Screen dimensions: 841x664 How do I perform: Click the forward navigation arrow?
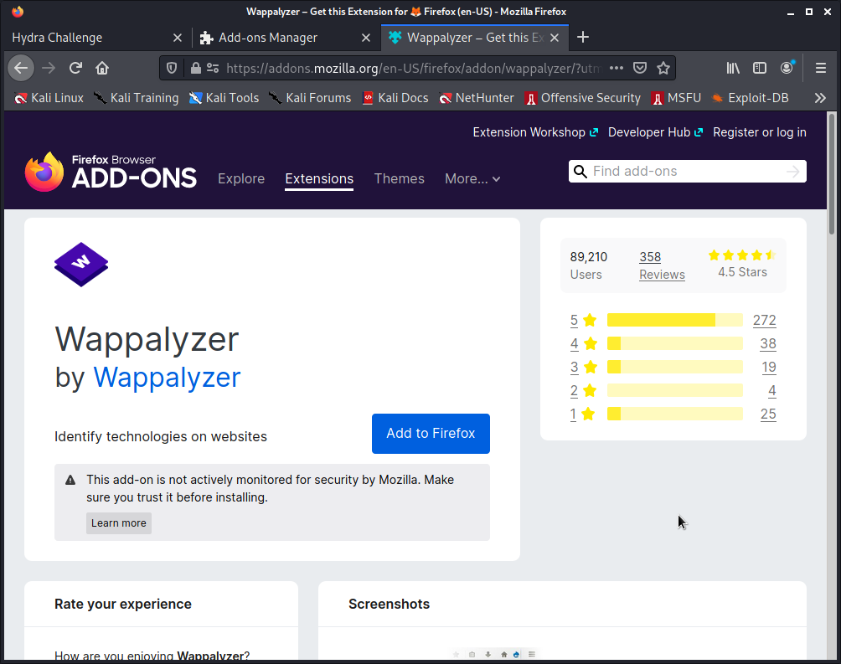point(49,68)
